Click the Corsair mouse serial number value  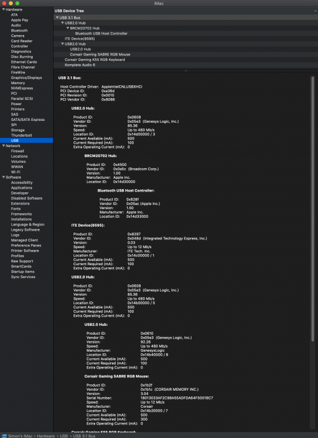point(177,398)
